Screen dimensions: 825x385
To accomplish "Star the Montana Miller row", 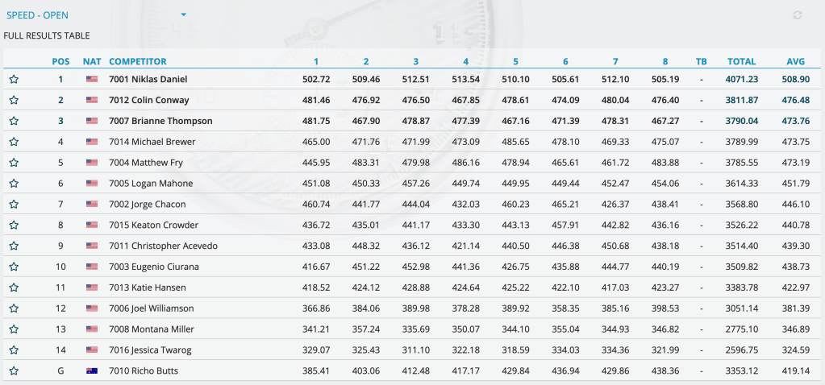I will pos(14,329).
